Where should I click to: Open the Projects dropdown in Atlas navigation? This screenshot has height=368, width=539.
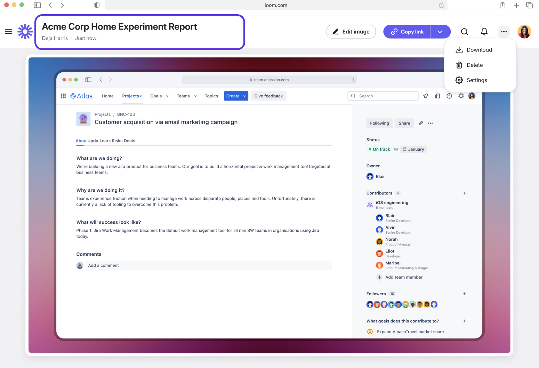coord(132,96)
